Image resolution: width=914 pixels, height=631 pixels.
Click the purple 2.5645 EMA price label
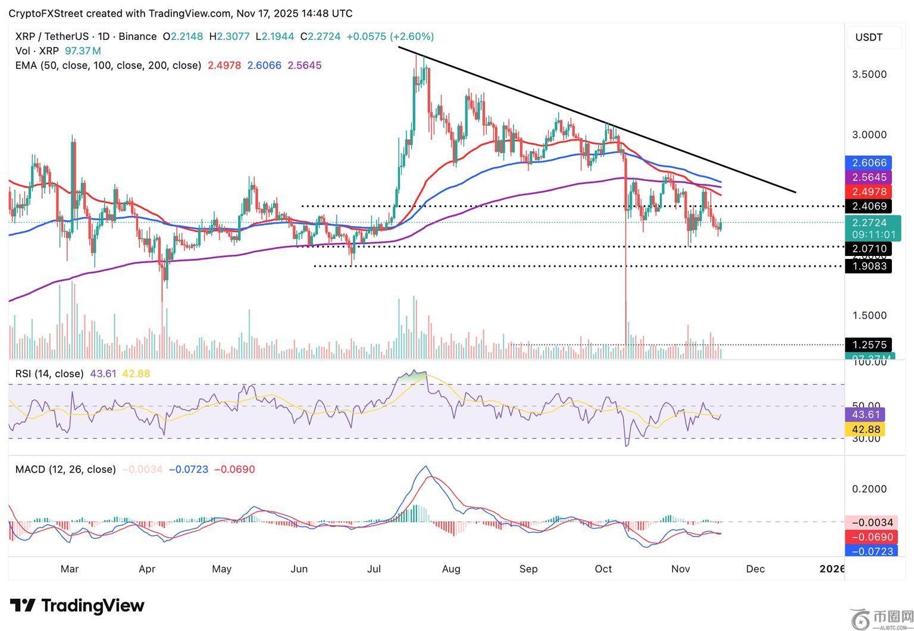pyautogui.click(x=869, y=177)
